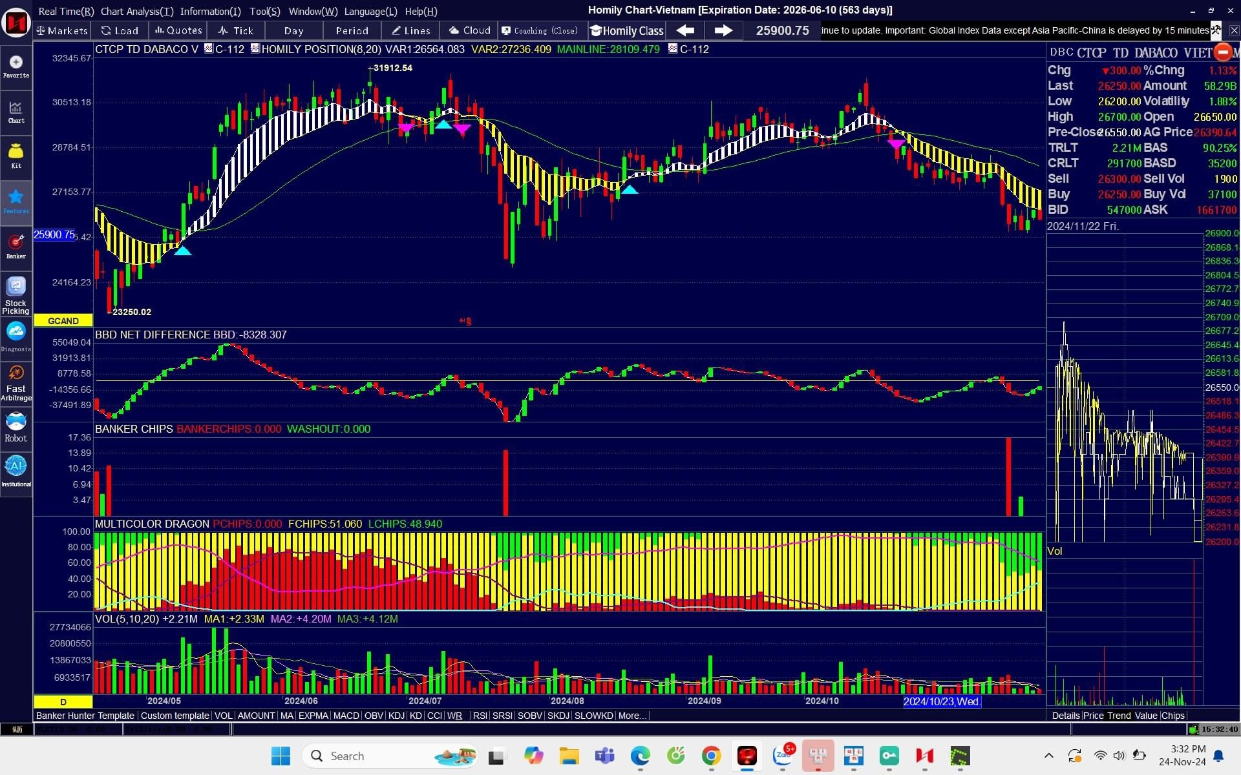1241x775 pixels.
Task: Expand More... indicators list
Action: click(631, 716)
